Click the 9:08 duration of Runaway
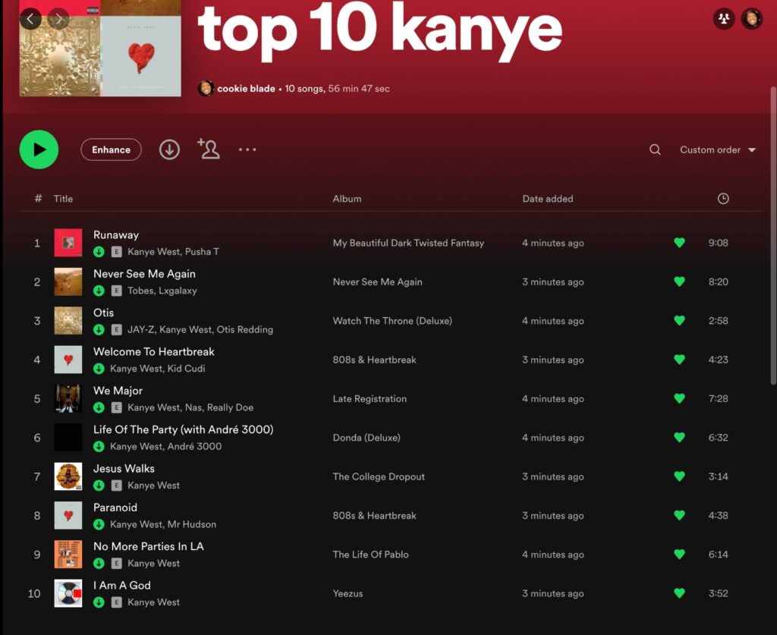Viewport: 777px width, 635px height. (718, 243)
